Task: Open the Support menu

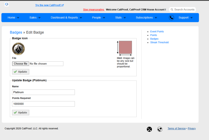Action: pos(185,17)
